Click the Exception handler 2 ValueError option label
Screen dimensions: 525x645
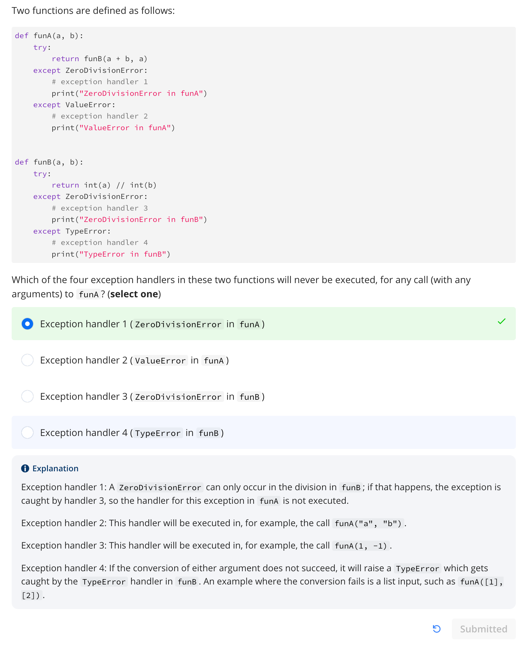135,360
